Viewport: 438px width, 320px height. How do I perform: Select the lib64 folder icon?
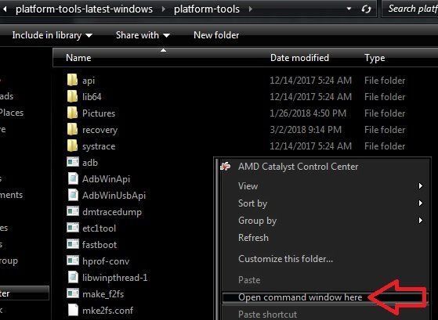click(x=72, y=97)
